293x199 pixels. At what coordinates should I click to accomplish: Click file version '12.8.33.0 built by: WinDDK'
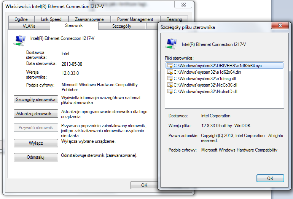pos(226,126)
